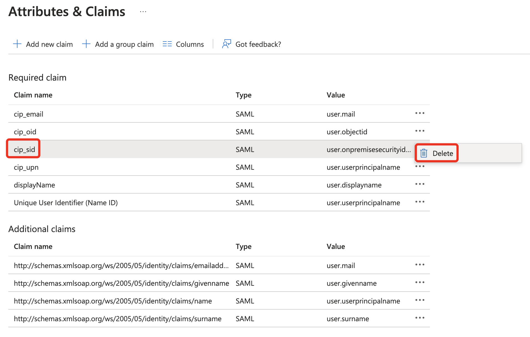The height and width of the screenshot is (337, 530).
Task: Click the Got feedback person icon
Action: 226,44
